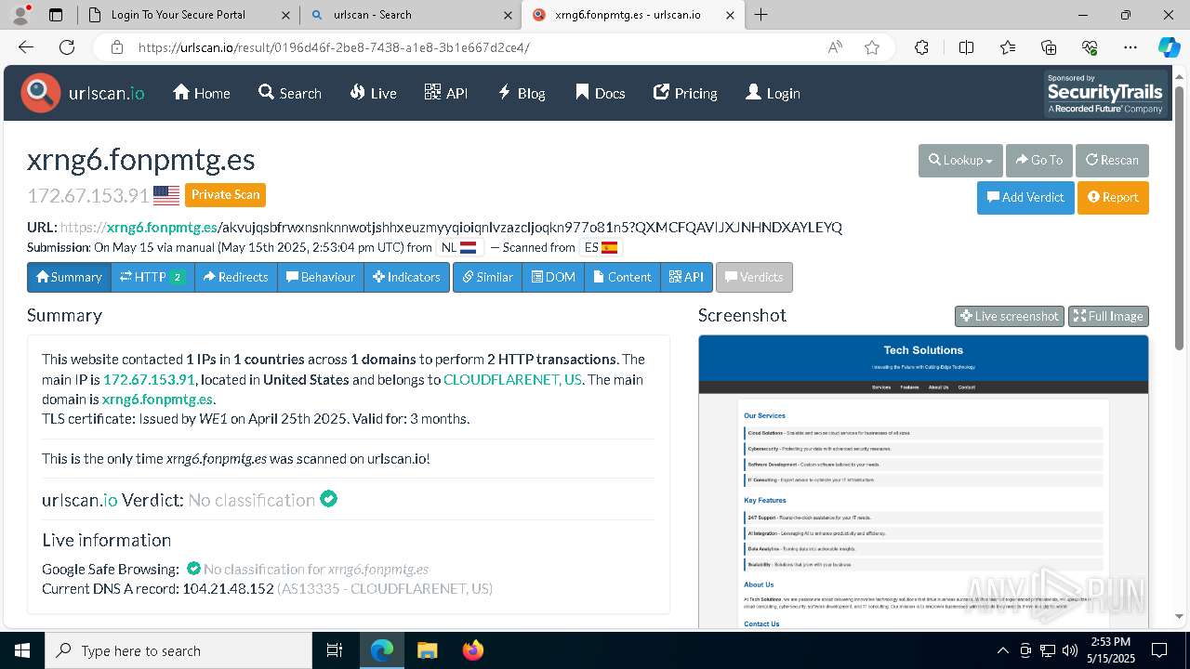Open the DOM tab
Screen dimensions: 1190x669
click(x=553, y=277)
